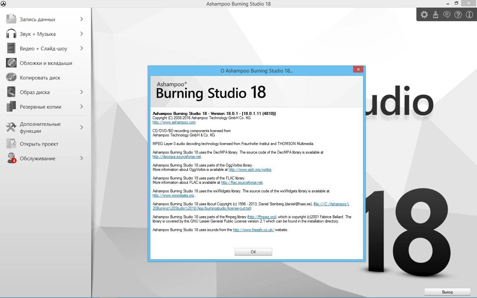Open settings via the gear icon
The width and height of the screenshot is (477, 298).
424,15
